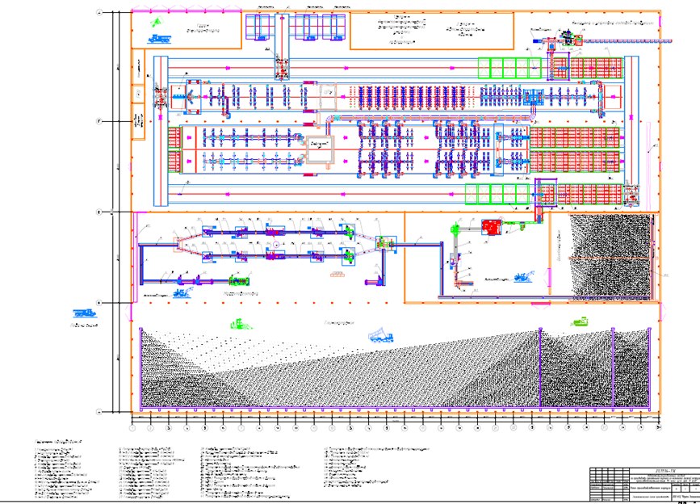Select the blue truck inside the top-left room
The height and width of the screenshot is (504, 700).
[x=159, y=40]
